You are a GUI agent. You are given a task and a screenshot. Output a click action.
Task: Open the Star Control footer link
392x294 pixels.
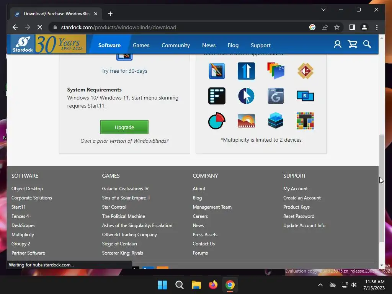114,207
